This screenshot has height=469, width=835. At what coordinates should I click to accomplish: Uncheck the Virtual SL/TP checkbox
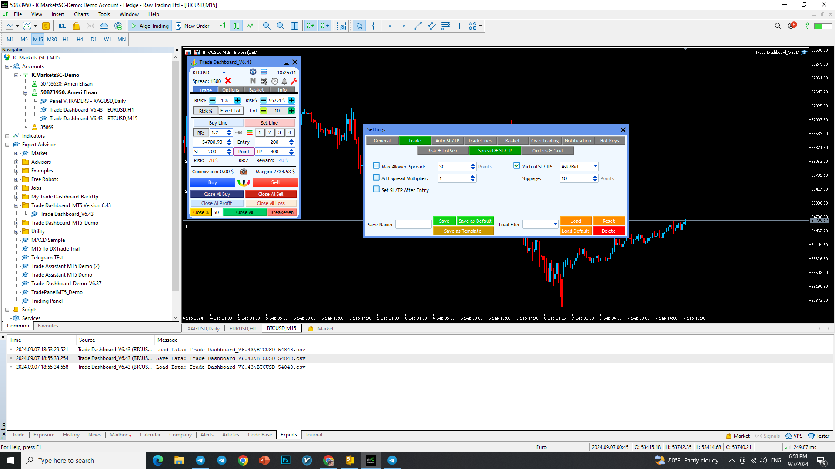tap(517, 166)
